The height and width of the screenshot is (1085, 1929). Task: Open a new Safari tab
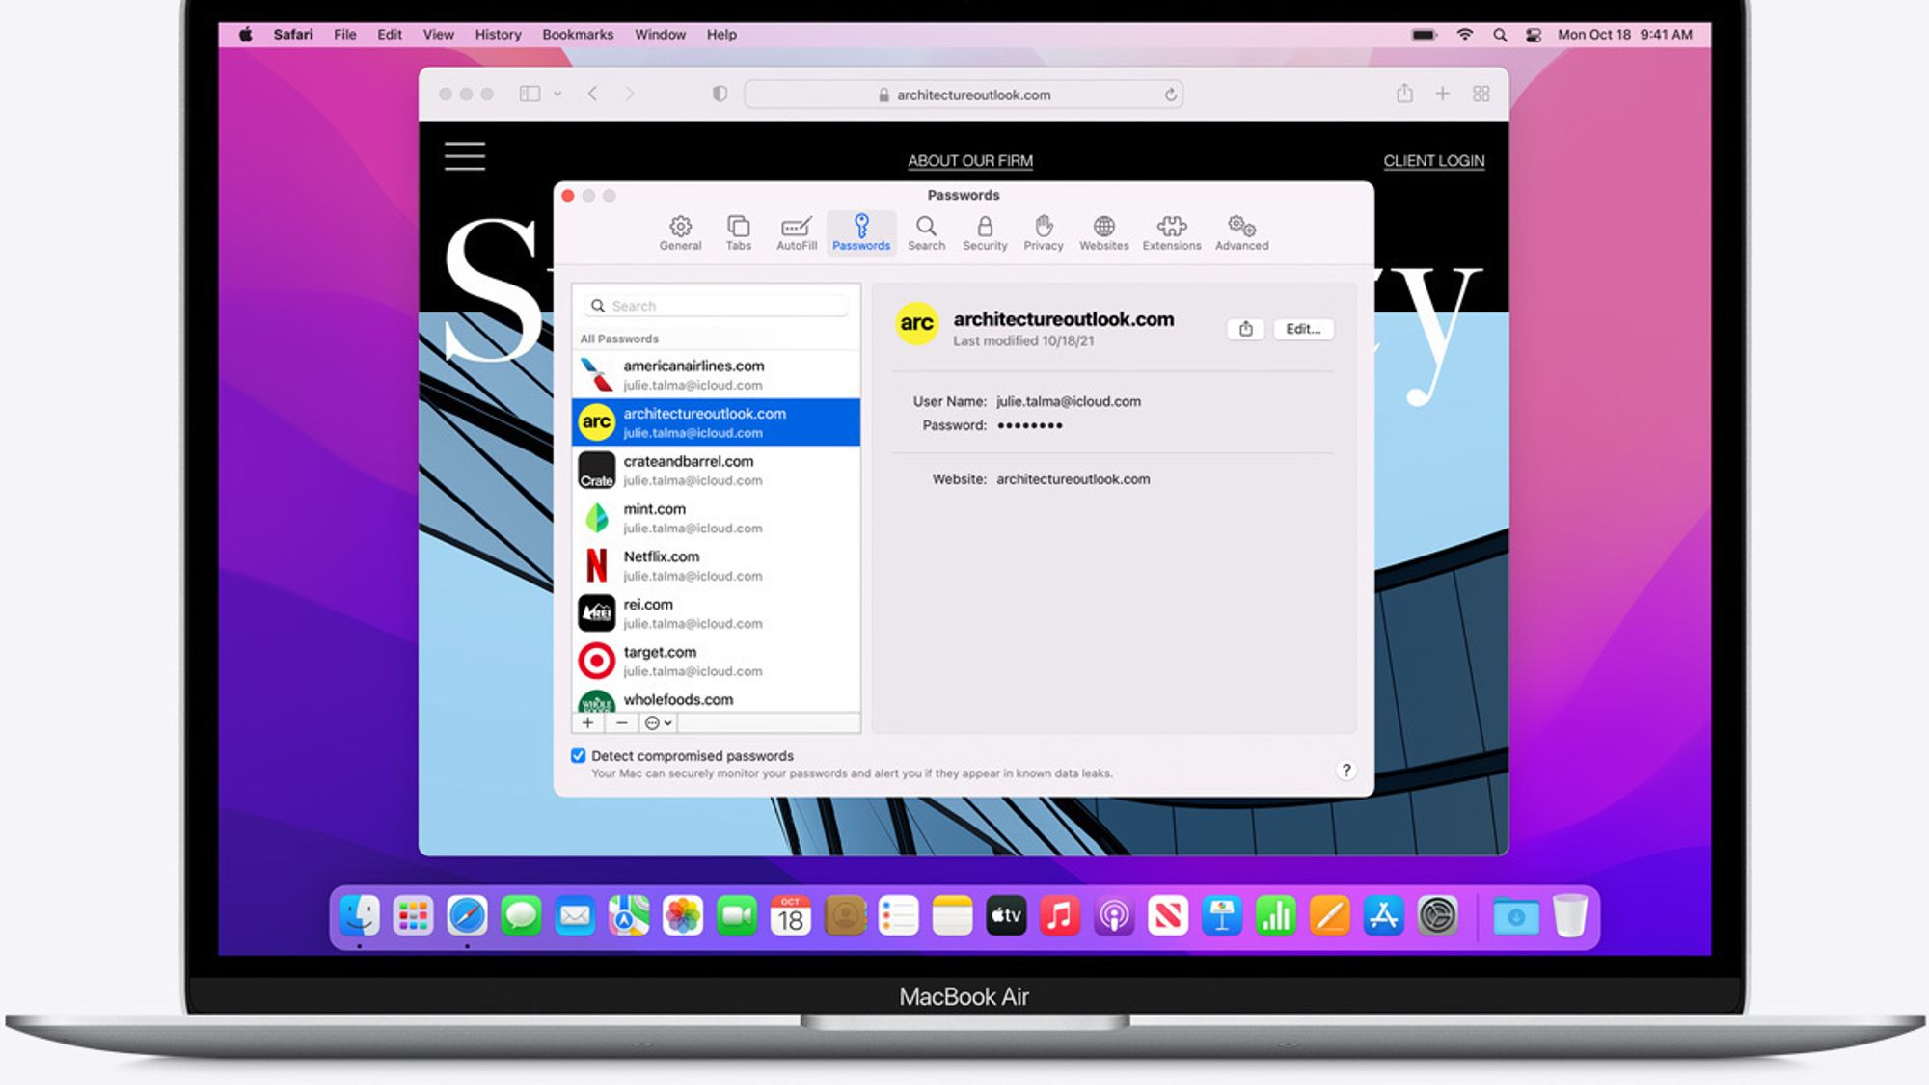[1442, 94]
